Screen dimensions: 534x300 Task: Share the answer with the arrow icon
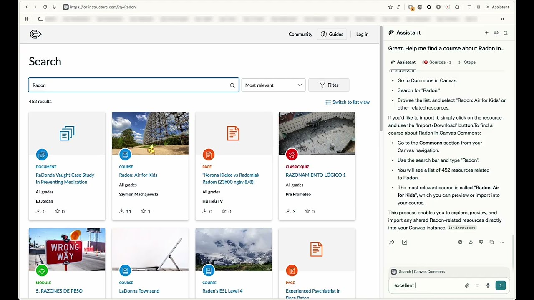pos(392,242)
